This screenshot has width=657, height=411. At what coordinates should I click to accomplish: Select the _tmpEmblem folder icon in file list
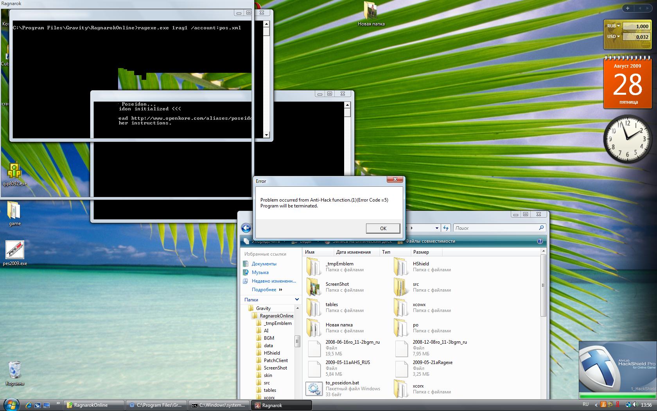[314, 267]
